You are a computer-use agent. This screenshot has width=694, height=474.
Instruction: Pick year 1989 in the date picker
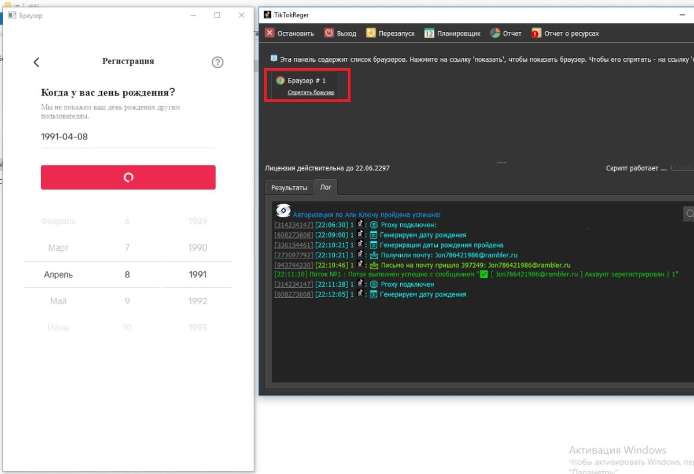tap(198, 221)
